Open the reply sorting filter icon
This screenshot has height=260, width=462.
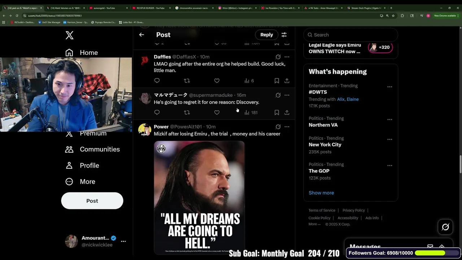click(x=284, y=35)
